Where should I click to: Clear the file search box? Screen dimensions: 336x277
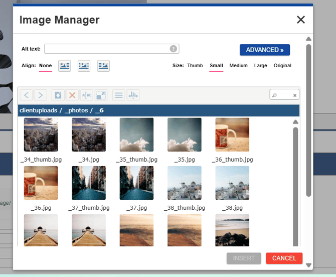[x=295, y=95]
